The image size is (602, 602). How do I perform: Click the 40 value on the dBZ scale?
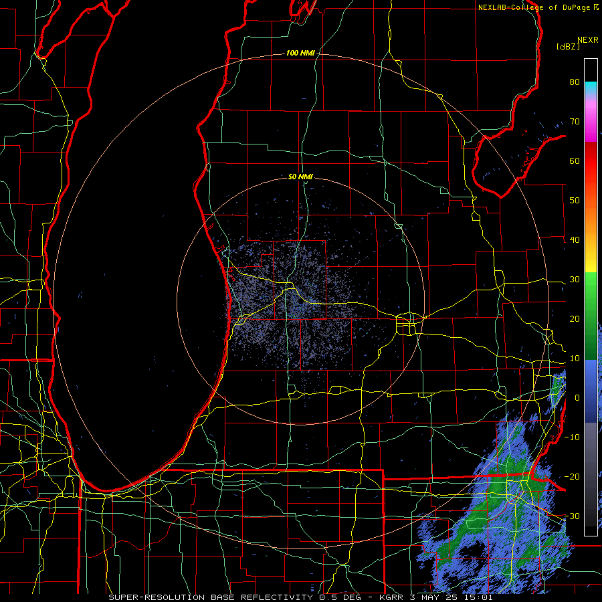(575, 240)
